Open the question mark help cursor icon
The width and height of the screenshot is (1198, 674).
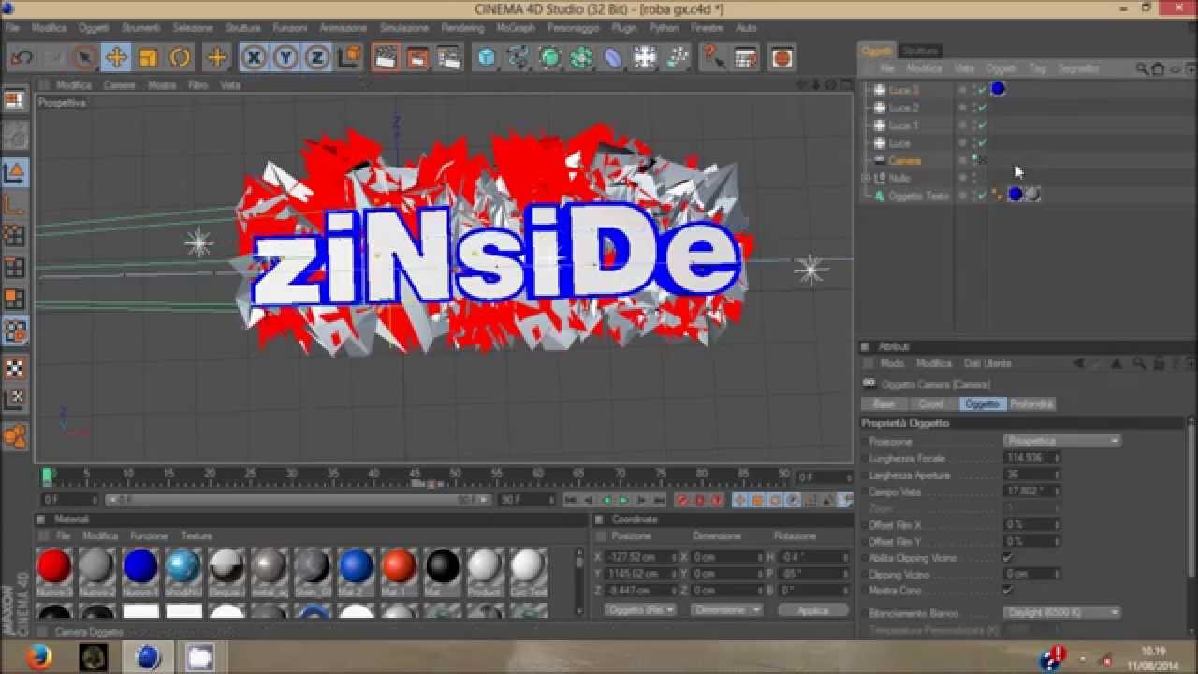(713, 58)
